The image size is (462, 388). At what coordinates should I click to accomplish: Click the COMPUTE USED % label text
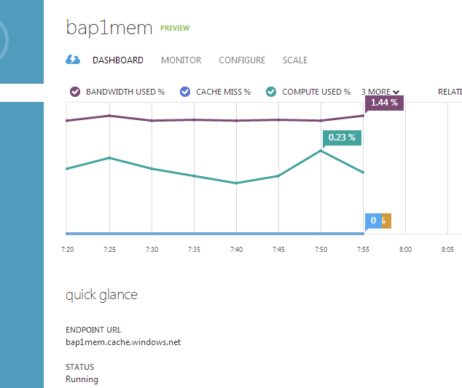[316, 92]
